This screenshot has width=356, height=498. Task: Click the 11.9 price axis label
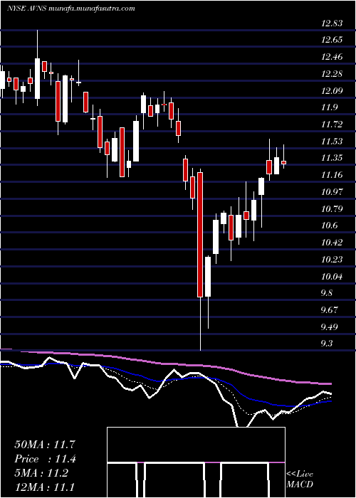point(329,108)
